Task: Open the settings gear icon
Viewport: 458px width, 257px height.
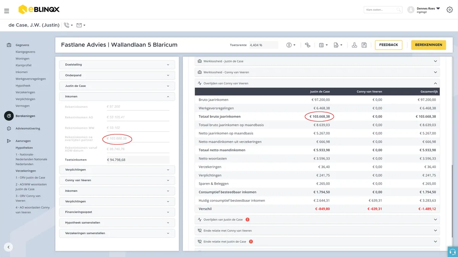Action: (450, 10)
